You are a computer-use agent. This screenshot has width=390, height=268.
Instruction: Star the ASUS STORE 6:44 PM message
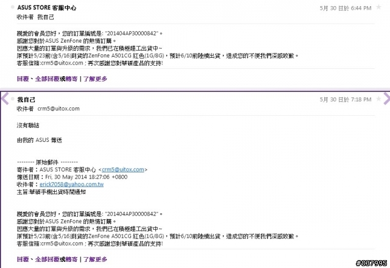pos(378,7)
